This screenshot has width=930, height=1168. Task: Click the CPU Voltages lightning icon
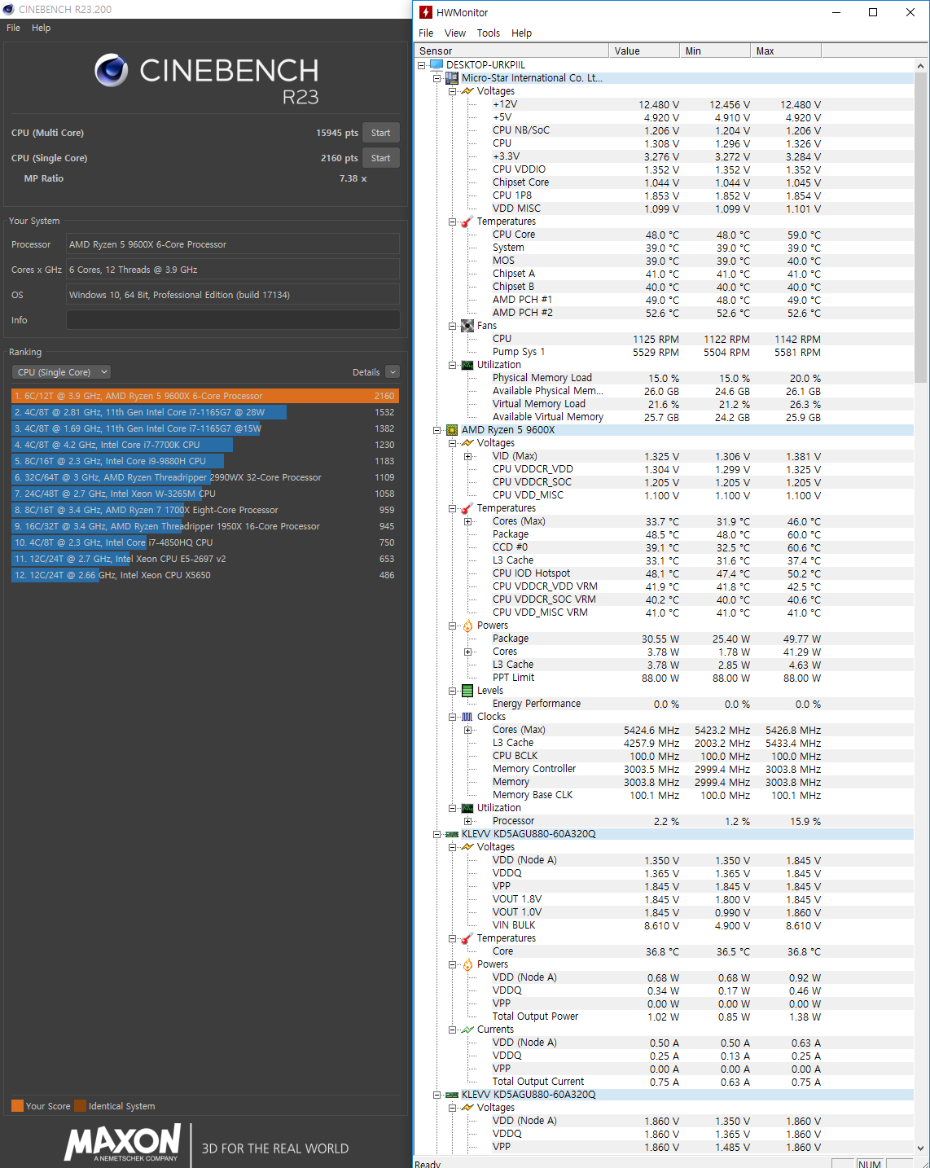tap(467, 443)
